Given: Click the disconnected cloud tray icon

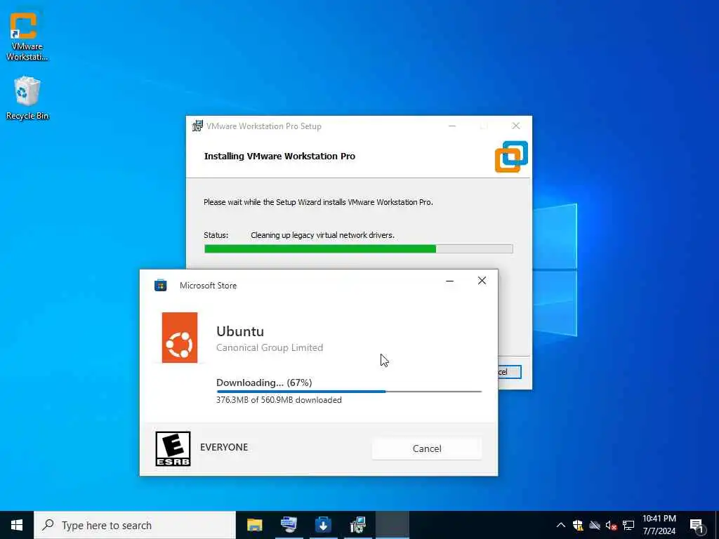Looking at the screenshot, I should tap(595, 525).
